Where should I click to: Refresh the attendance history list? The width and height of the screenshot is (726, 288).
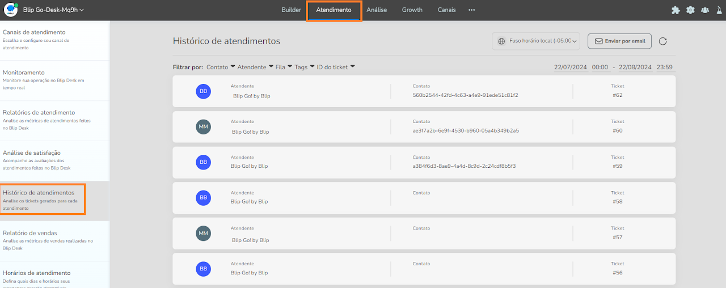pos(662,41)
